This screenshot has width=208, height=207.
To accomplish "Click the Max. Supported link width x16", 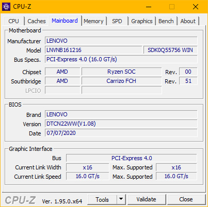I will [177, 167].
